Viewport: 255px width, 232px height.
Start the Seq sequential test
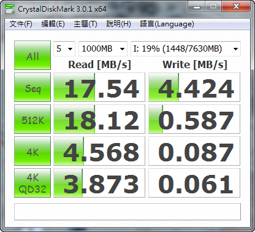(x=32, y=87)
